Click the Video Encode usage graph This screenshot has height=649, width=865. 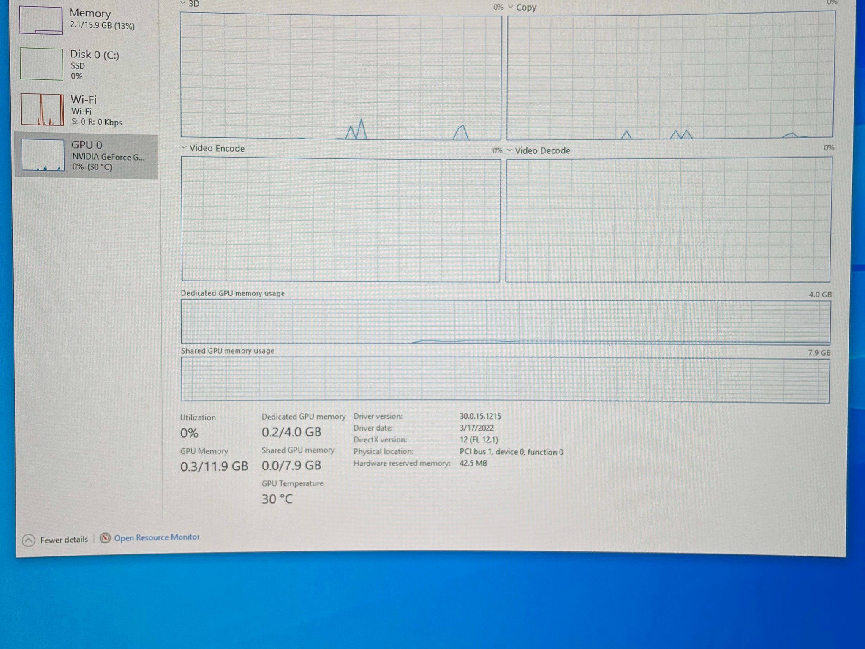(x=341, y=219)
